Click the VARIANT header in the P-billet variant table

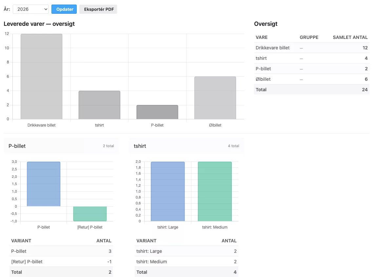(21, 241)
